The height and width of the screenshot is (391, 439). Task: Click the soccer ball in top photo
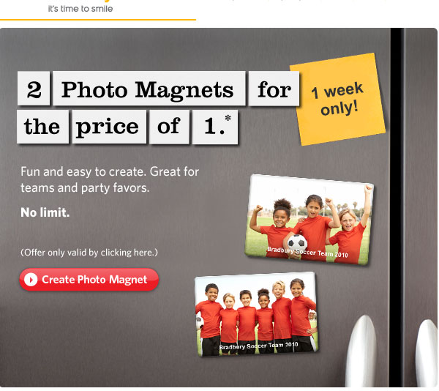[x=297, y=243]
